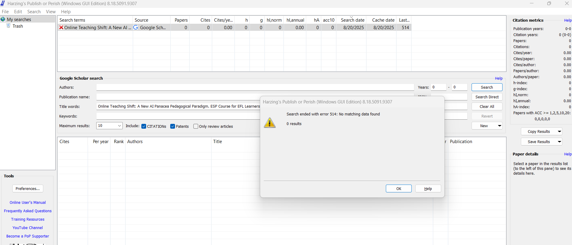This screenshot has width=572, height=245.
Task: Click the warning triangle icon in the error dialog
Action: tap(270, 123)
